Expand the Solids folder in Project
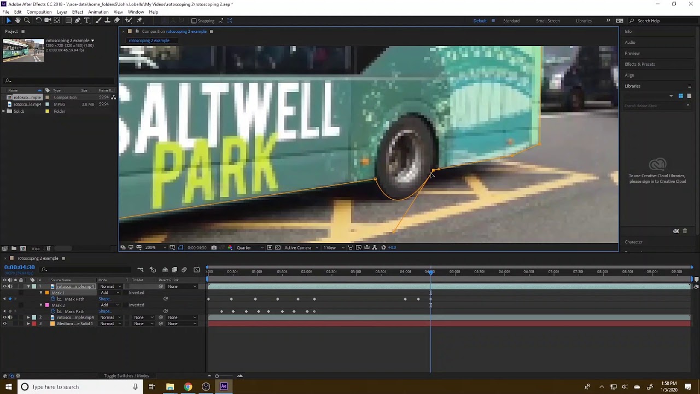The height and width of the screenshot is (394, 700). (x=4, y=111)
